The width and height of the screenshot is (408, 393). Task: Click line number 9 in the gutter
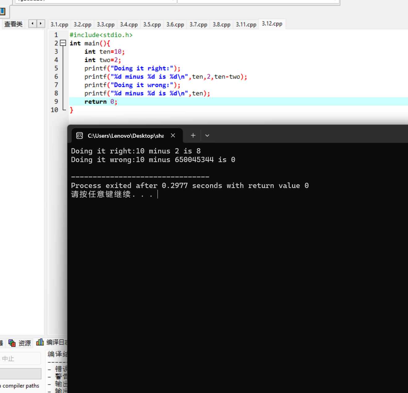click(56, 102)
